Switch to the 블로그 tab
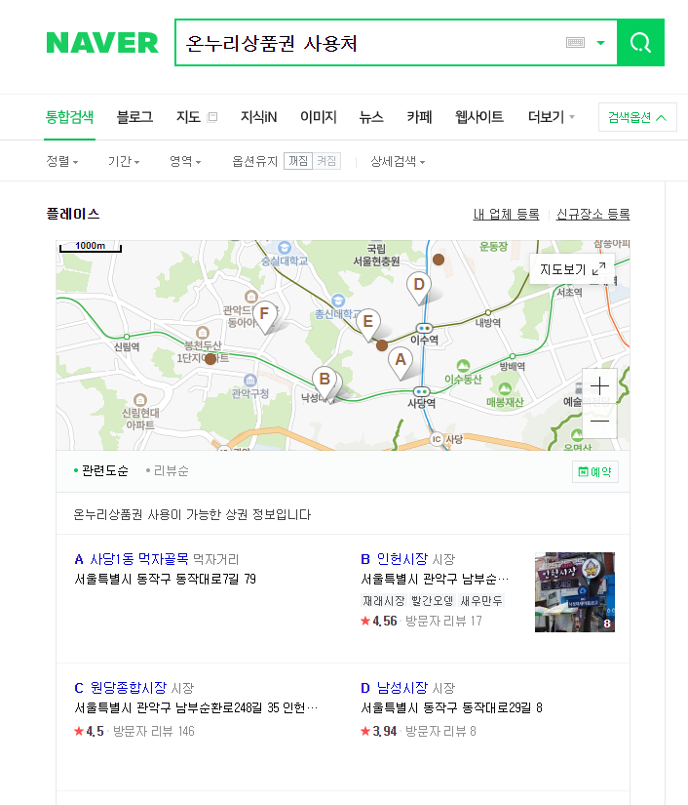This screenshot has width=688, height=805. point(134,117)
